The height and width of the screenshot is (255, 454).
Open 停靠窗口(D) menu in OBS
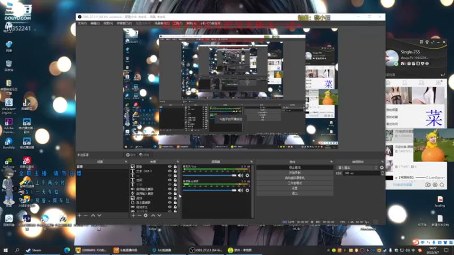(124, 23)
